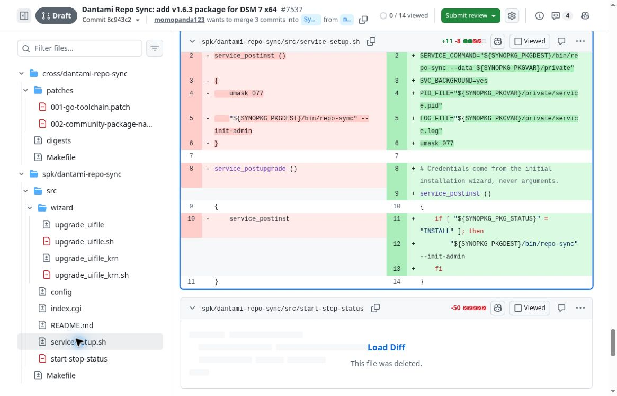The image size is (617, 396).
Task: Ask Copilot about start-stop-status
Action: (x=498, y=308)
